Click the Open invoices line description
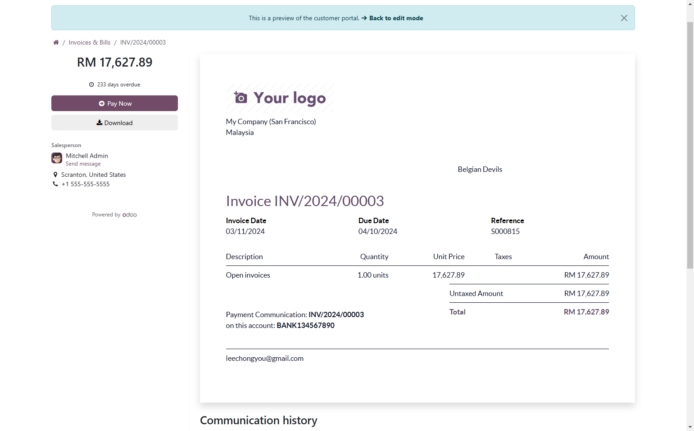 [248, 275]
